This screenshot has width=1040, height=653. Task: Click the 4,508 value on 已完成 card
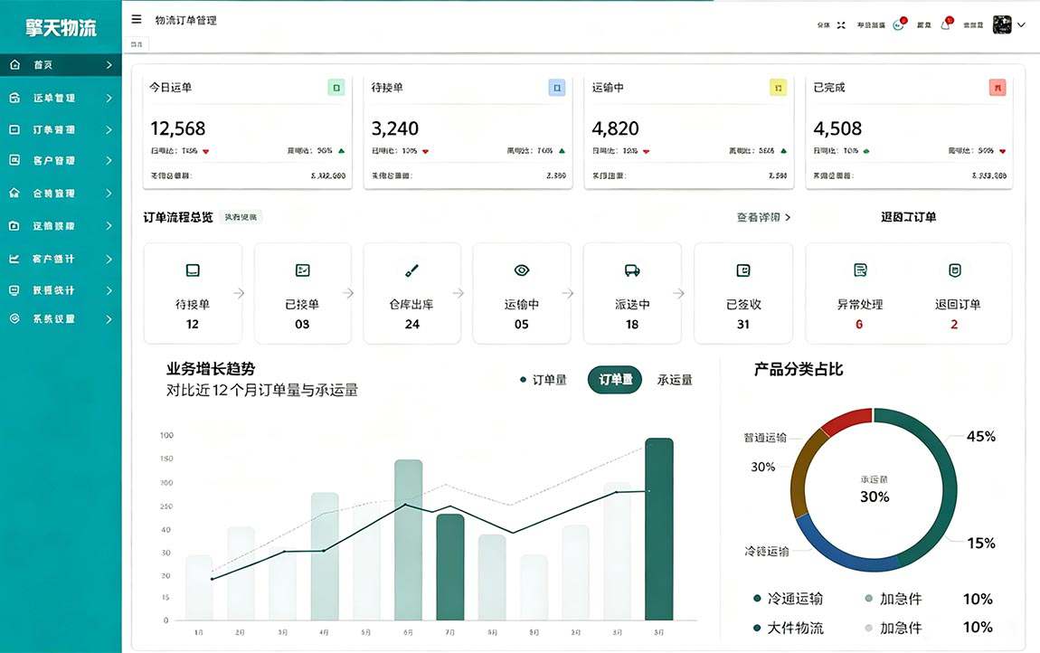[x=837, y=128]
